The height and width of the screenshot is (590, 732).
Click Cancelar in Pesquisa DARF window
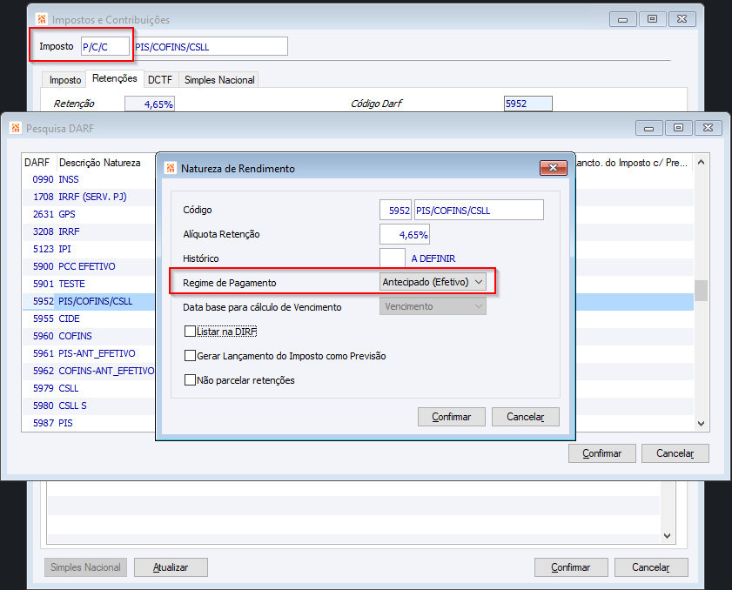click(x=675, y=453)
